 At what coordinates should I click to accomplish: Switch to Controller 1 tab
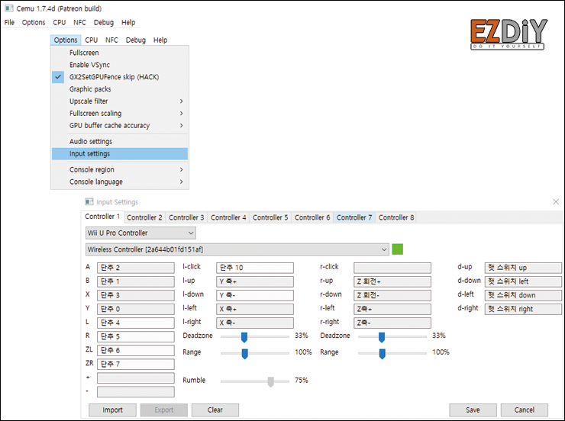pos(102,217)
